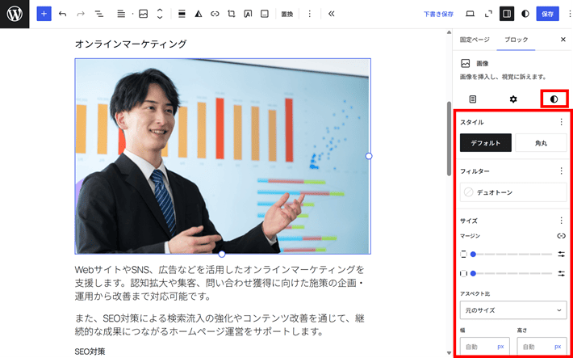Viewport: 573px width, 358px height.
Task: Select the parent block paragraph-lines icon
Action: tap(121, 14)
